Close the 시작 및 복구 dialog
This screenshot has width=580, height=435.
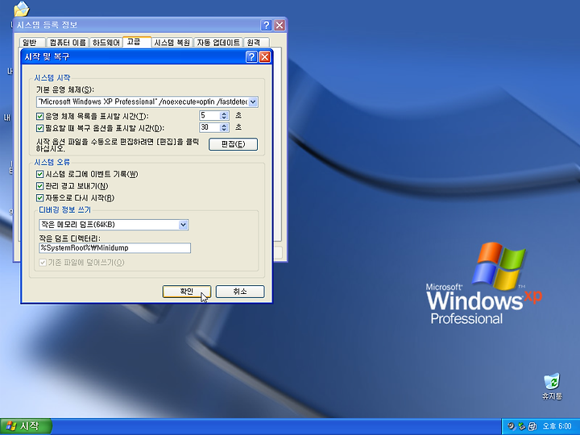coord(264,56)
